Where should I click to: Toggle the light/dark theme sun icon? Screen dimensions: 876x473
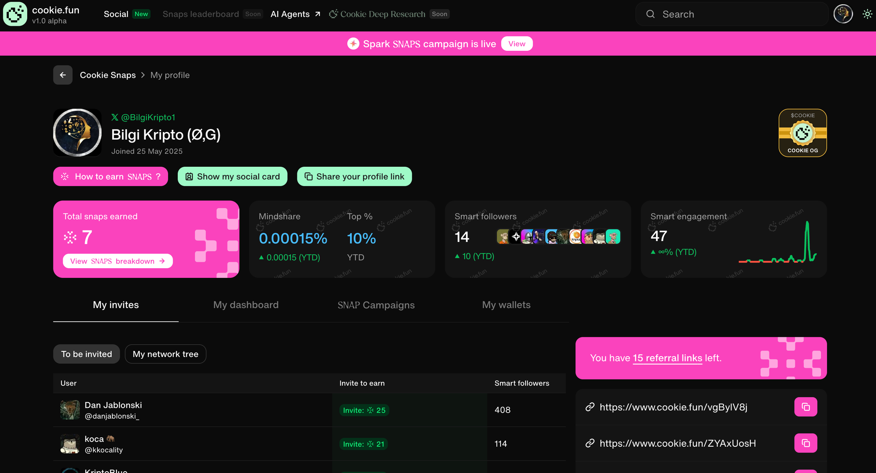(867, 14)
